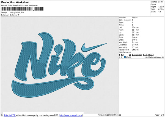
Task: Click the Max Jump value 6.7 mm
Action: 135,47
